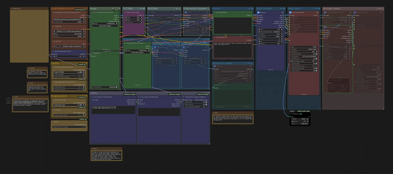Image resolution: width=393 pixels, height=174 pixels.
Task: Click choose file to upload in Load image with metadata
Action: (x=105, y=26)
